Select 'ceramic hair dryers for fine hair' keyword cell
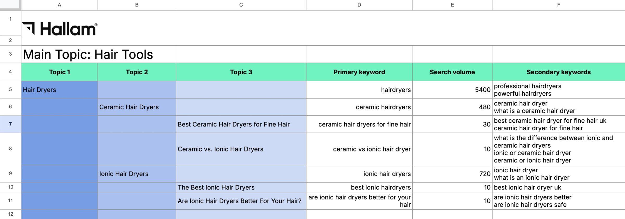The image size is (625, 219). tap(359, 124)
